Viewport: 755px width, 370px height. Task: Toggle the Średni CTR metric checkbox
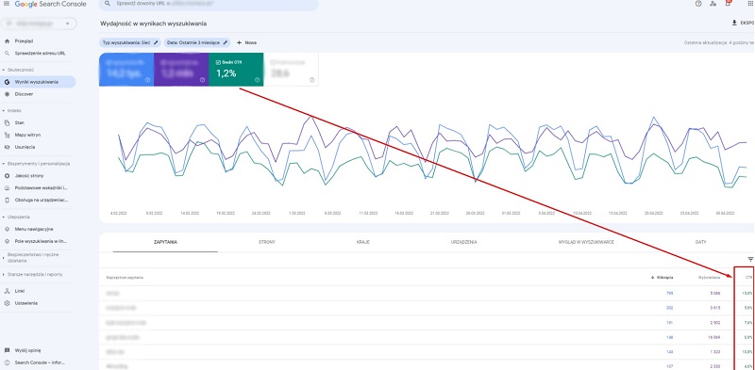[219, 62]
